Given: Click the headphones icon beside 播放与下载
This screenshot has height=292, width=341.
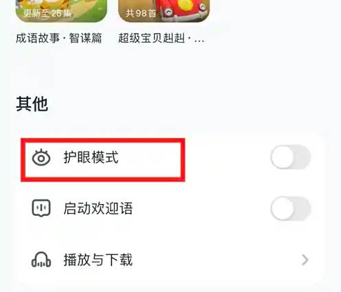Looking at the screenshot, I should 41,260.
